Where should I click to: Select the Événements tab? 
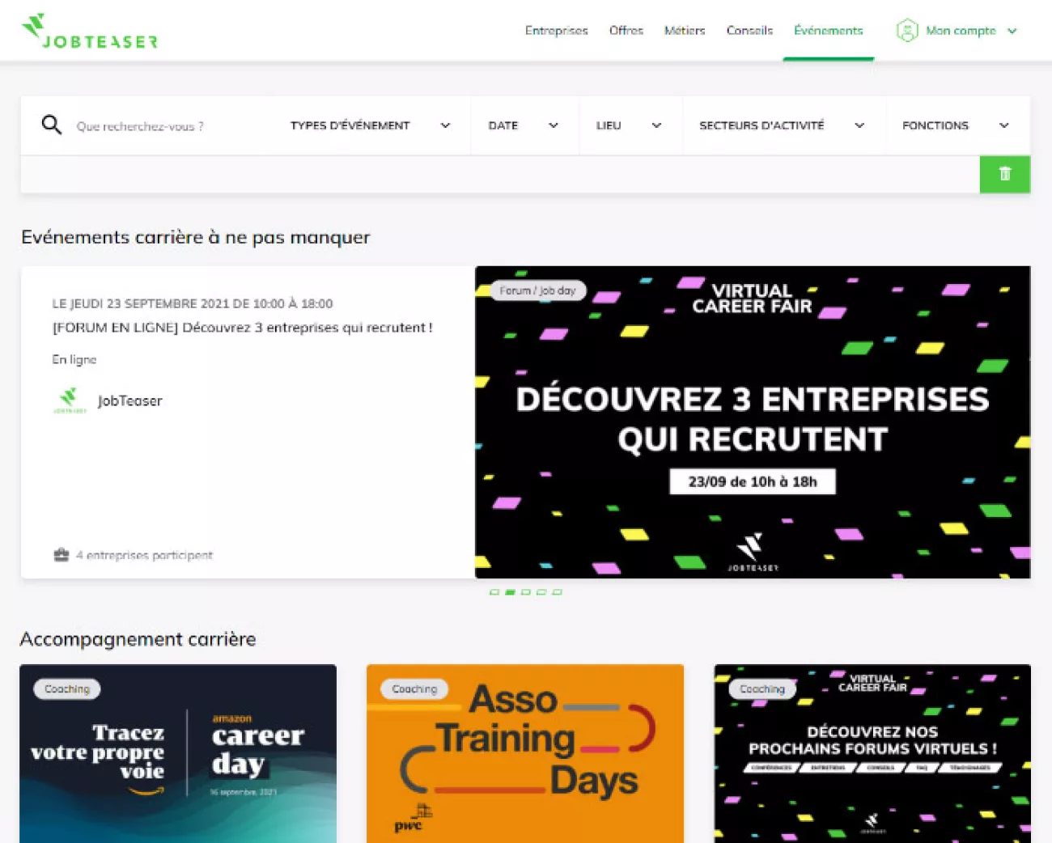pos(828,31)
